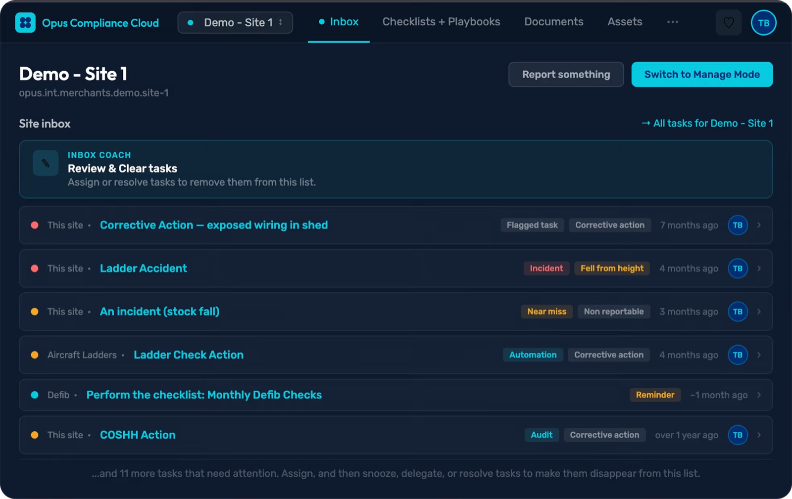Click the '3 months ago' timestamp
792x499 pixels.
pyautogui.click(x=689, y=312)
